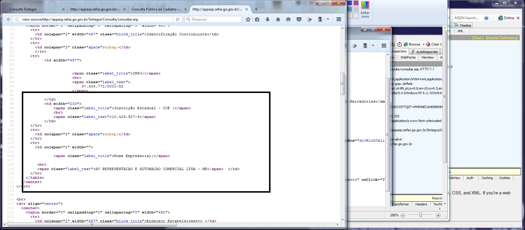Image resolution: width=525 pixels, height=230 pixels.
Task: Select the Cookies response tab
Action: (505, 178)
